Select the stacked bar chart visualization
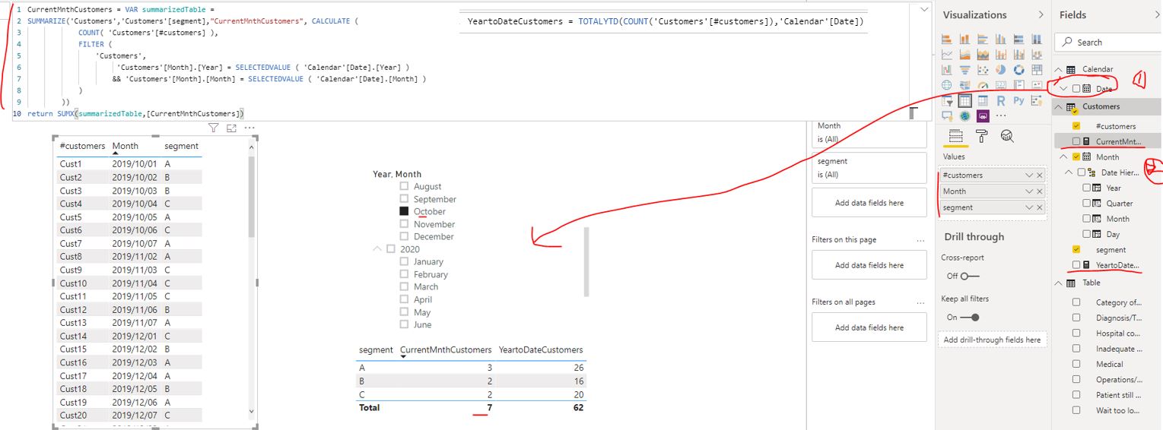The height and width of the screenshot is (430, 1163). click(x=947, y=40)
